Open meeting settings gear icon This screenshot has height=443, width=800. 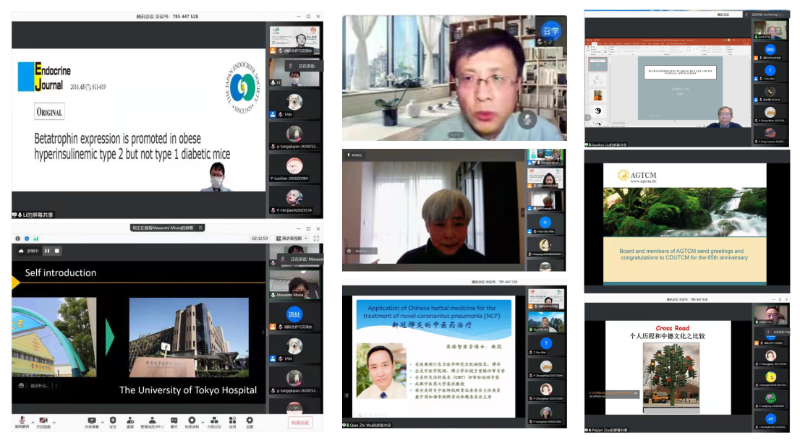250,421
